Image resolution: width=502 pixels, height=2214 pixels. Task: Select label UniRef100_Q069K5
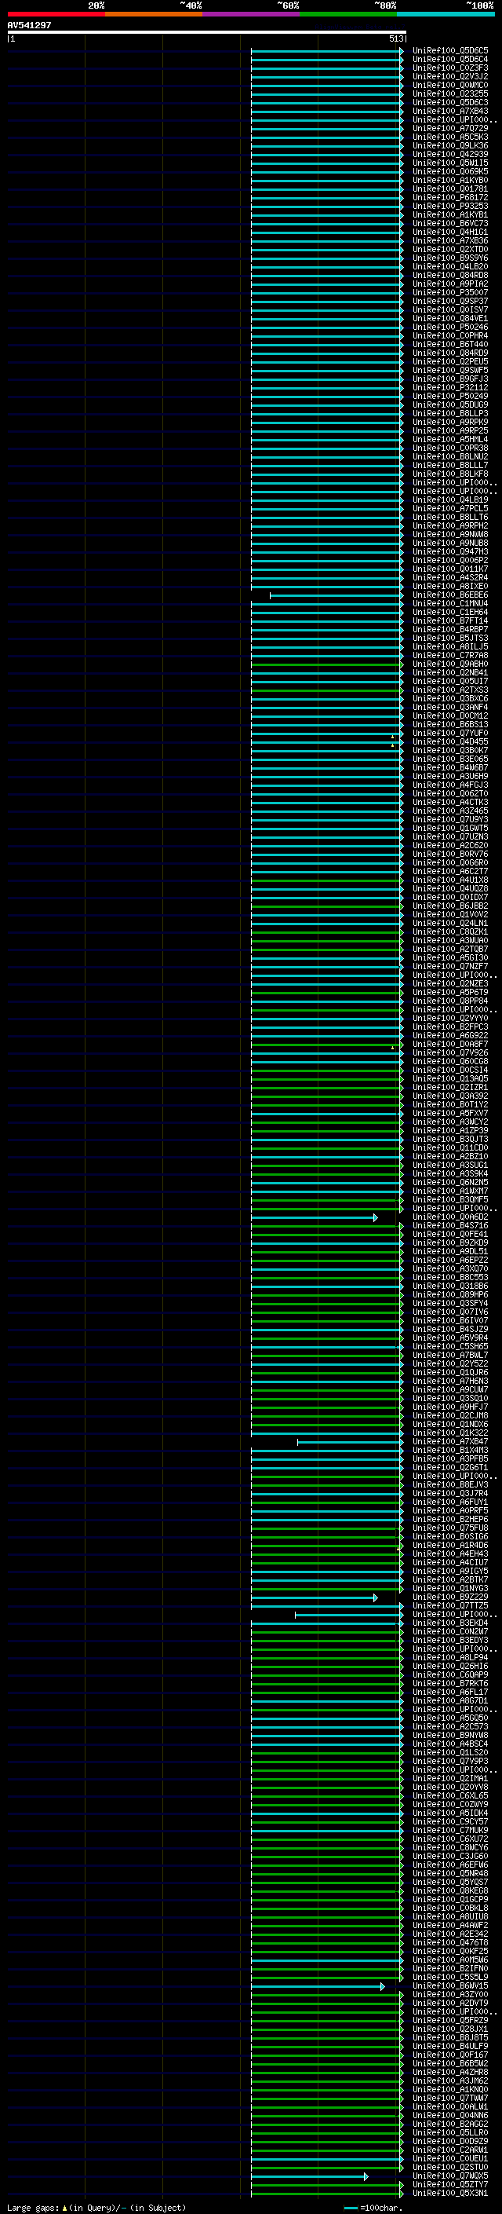(449, 171)
